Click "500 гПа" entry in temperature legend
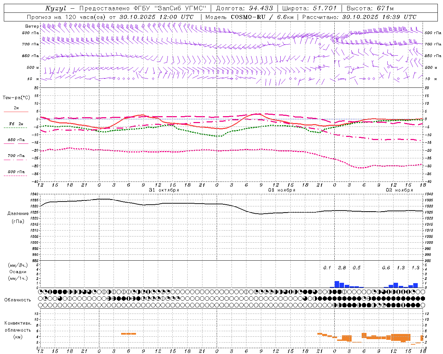Viewport: 443px width, 354px height. pyautogui.click(x=16, y=171)
